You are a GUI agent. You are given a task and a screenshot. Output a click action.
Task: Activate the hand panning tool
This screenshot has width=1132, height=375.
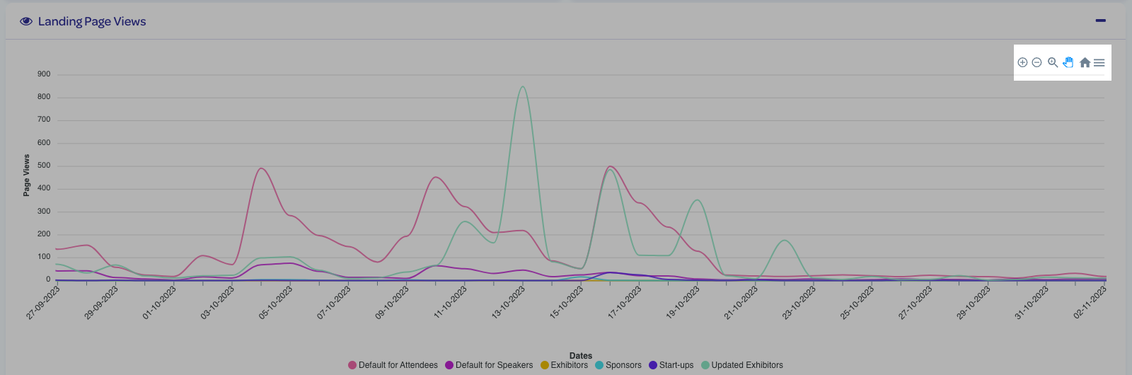[x=1068, y=62]
